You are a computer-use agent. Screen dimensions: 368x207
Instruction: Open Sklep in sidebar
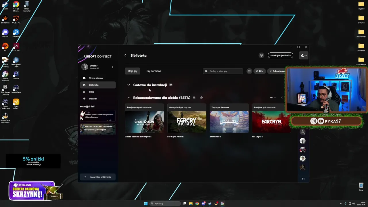point(98,92)
